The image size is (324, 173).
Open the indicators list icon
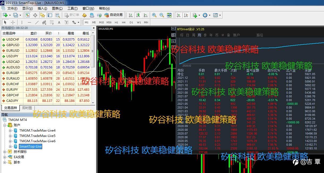195,15
